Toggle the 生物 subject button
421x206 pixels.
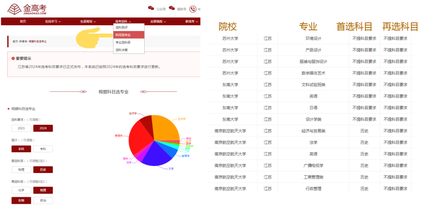[21, 201]
